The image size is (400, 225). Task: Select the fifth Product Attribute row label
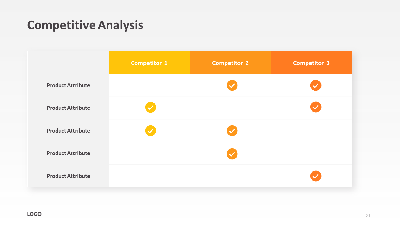(68, 176)
